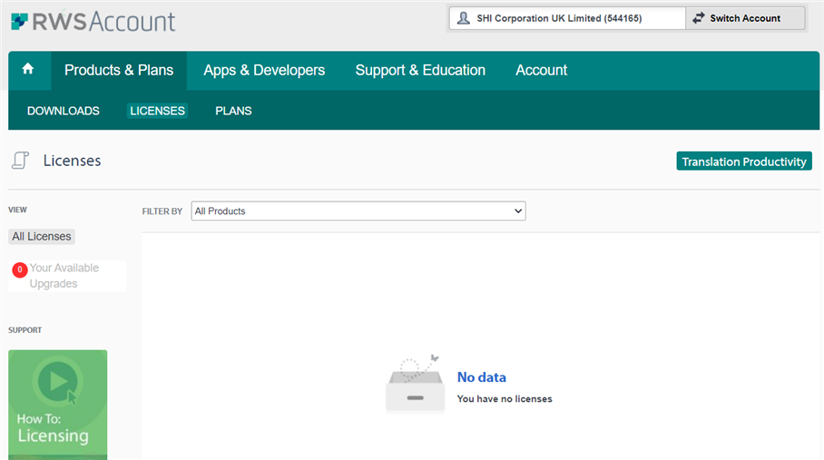Click the RWS Account logo
This screenshot has height=460, width=824.
(x=93, y=22)
